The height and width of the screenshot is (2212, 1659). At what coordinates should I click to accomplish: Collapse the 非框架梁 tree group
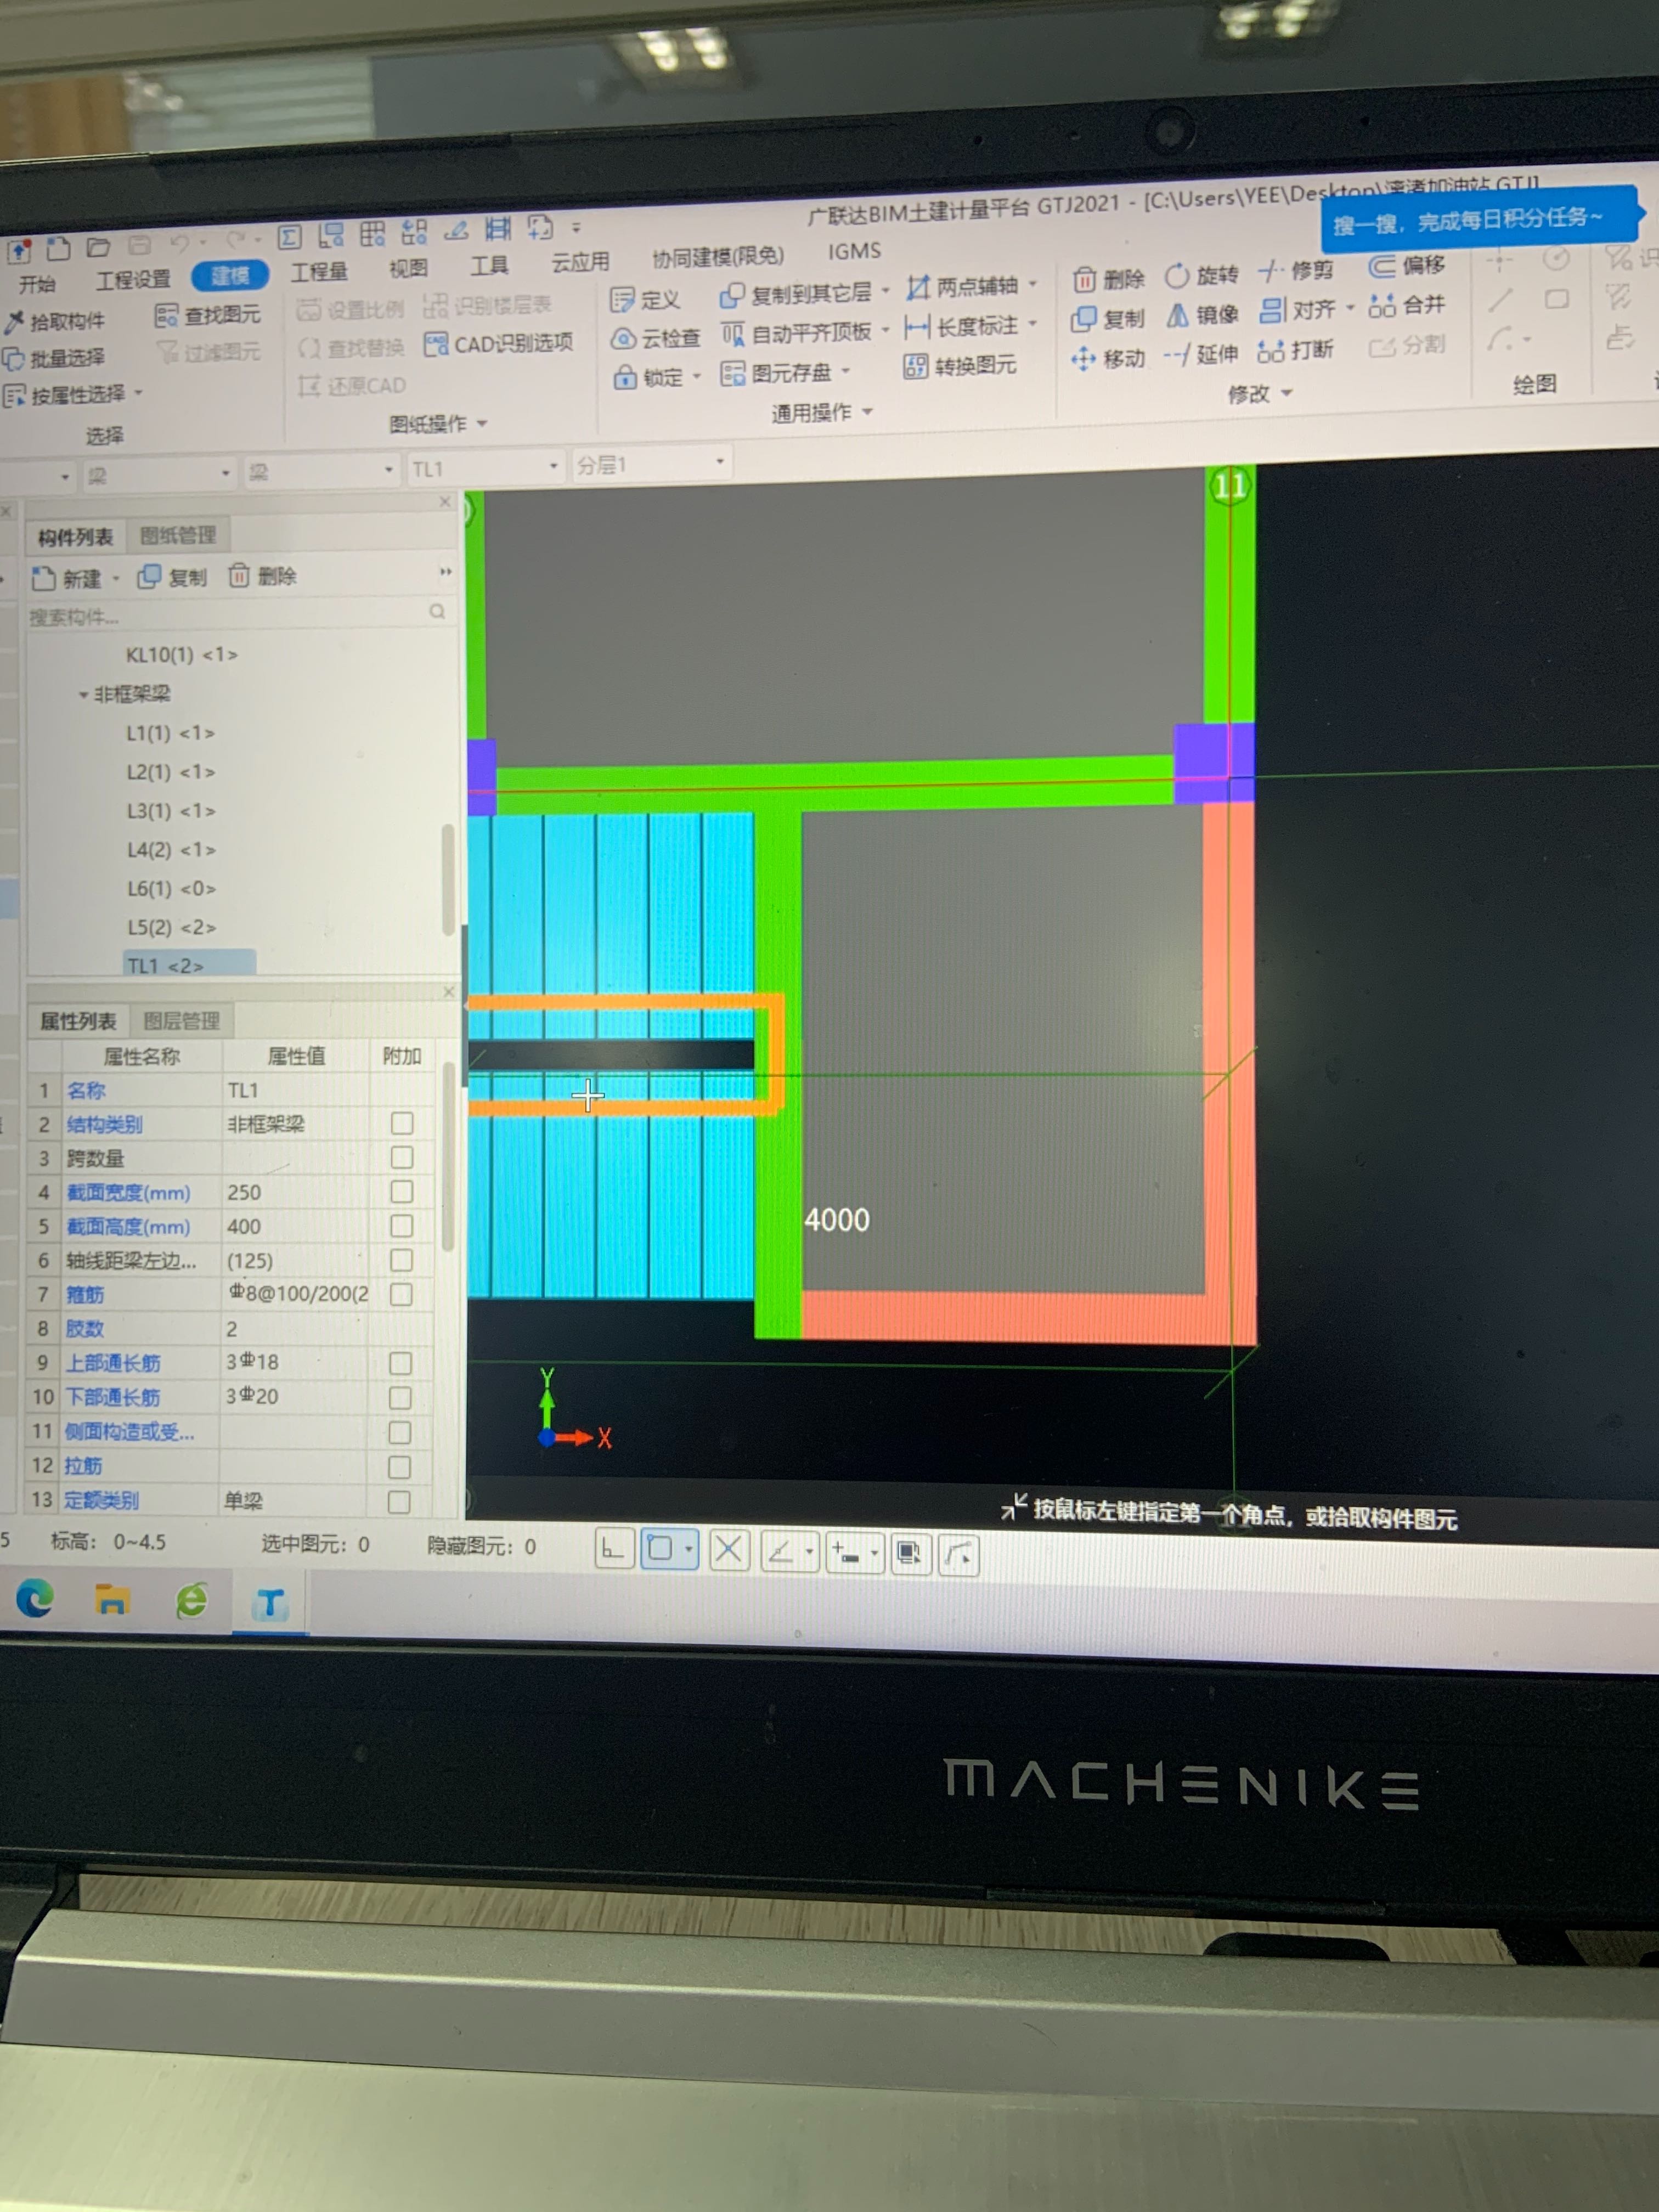[x=84, y=694]
